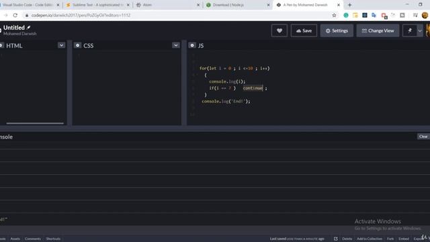Click the browser address bar URL
430x242 pixels.
tap(81, 15)
